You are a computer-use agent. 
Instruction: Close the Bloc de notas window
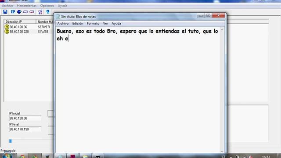[x=219, y=16]
